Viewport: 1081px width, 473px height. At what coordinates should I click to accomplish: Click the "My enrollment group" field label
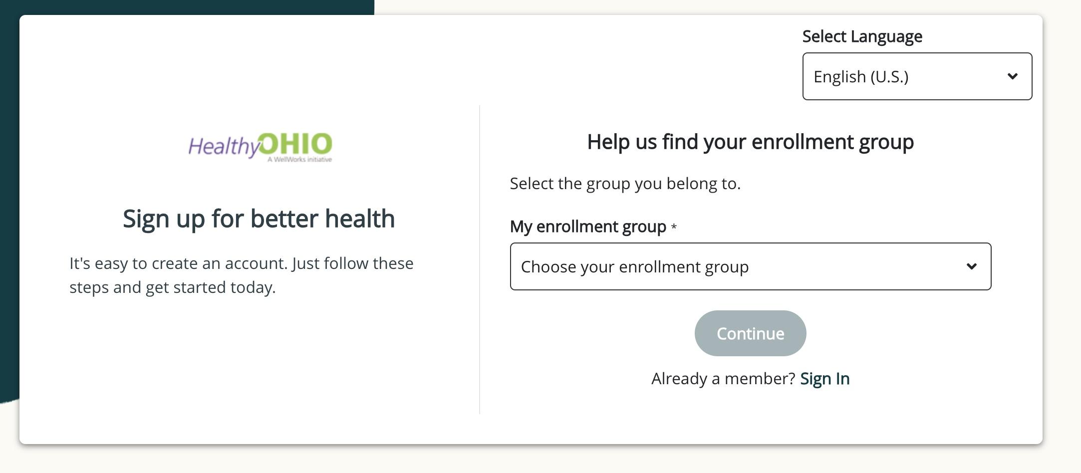(x=588, y=227)
